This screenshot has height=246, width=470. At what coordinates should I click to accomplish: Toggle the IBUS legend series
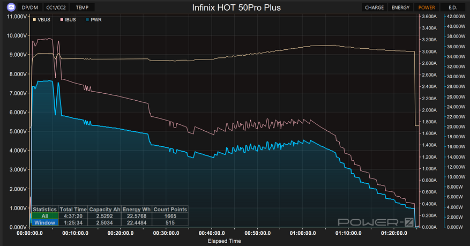(x=68, y=20)
